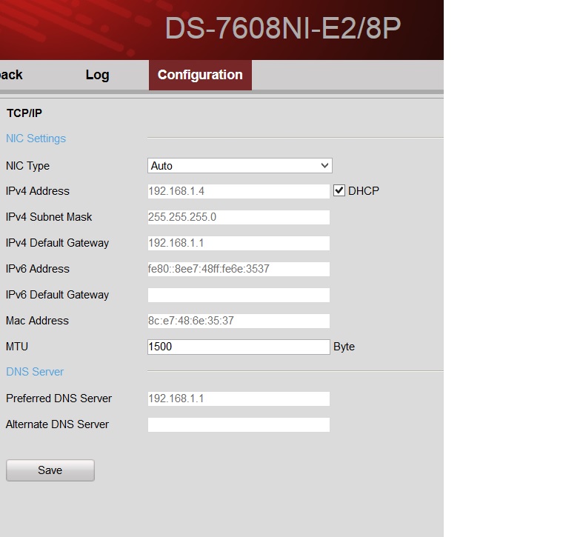This screenshot has height=537, width=563.
Task: Click the IPv6 Default Gateway label
Action: pos(58,295)
